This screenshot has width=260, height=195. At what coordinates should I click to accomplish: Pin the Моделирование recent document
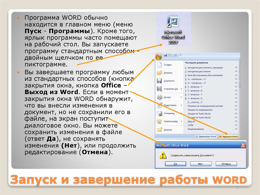point(236,128)
